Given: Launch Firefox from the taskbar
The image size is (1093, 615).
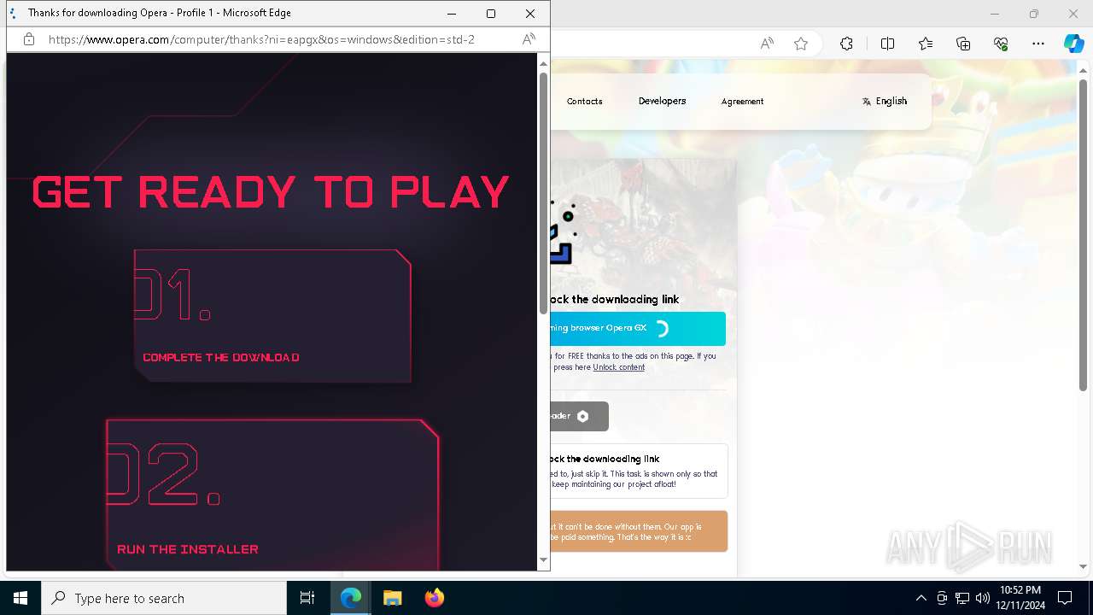Looking at the screenshot, I should click(x=434, y=598).
